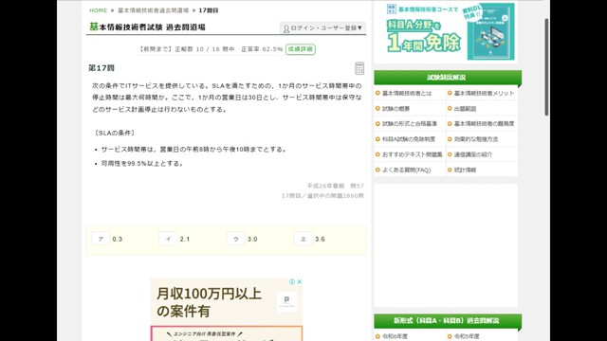
Task: Open the おすすめテキスト問題集 link
Action: tap(412, 154)
